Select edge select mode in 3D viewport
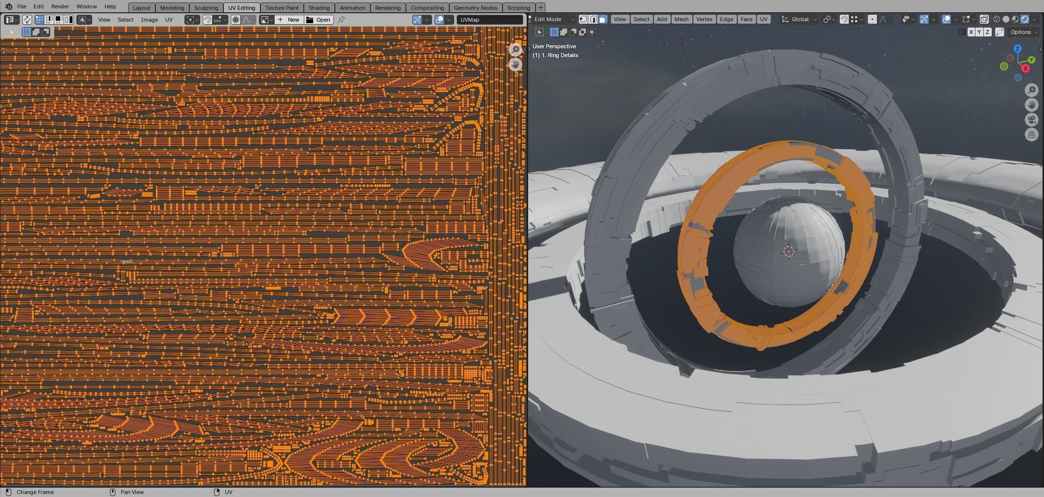This screenshot has height=497, width=1044. tap(593, 19)
